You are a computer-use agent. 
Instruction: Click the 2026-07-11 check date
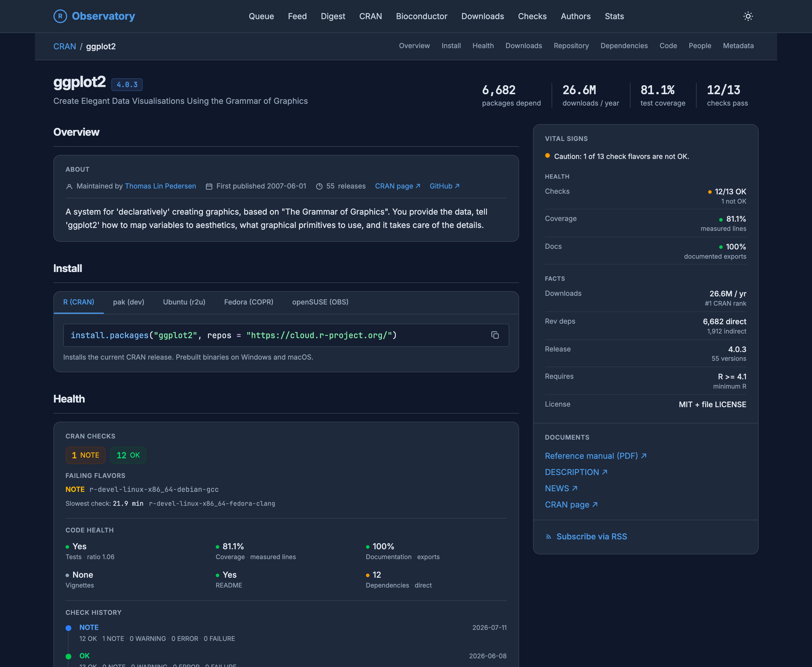coord(489,628)
